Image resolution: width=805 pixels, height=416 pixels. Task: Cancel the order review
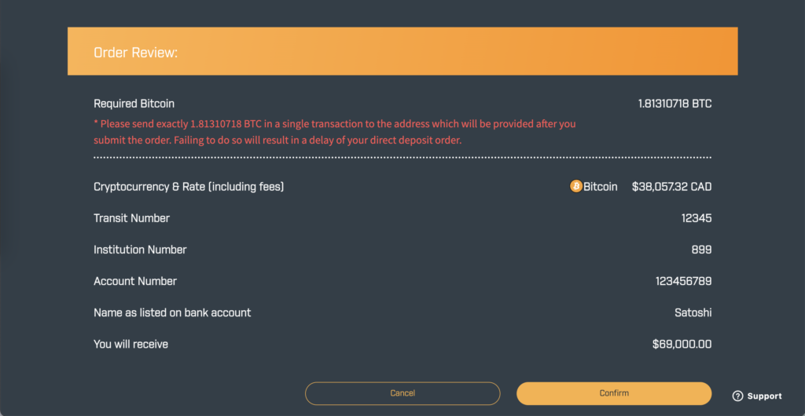click(x=402, y=393)
